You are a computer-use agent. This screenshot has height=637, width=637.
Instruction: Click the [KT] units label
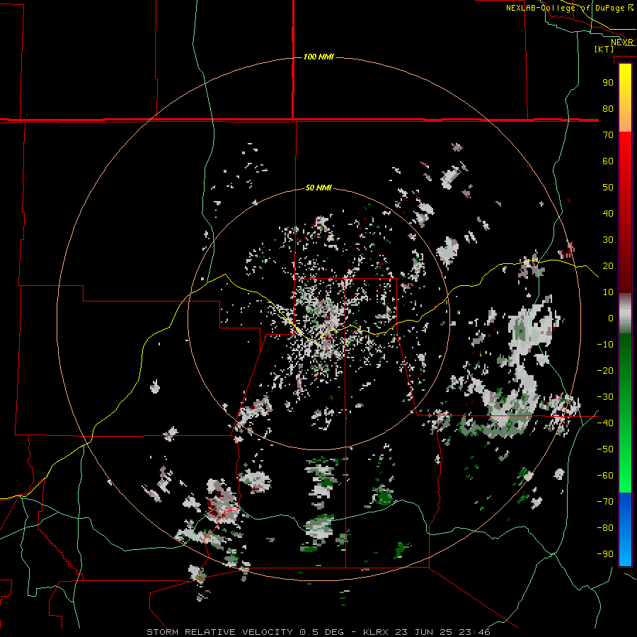[x=604, y=49]
